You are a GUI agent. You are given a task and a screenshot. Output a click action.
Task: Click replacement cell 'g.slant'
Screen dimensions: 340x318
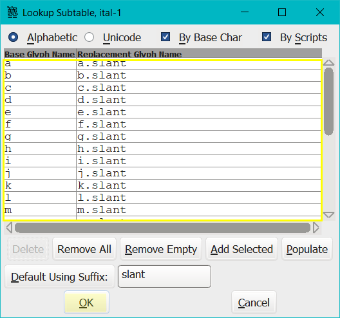(198, 136)
